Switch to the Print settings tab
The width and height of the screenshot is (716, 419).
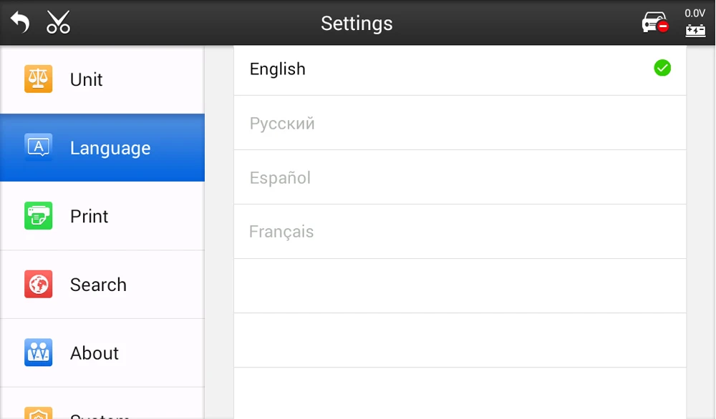tap(102, 216)
